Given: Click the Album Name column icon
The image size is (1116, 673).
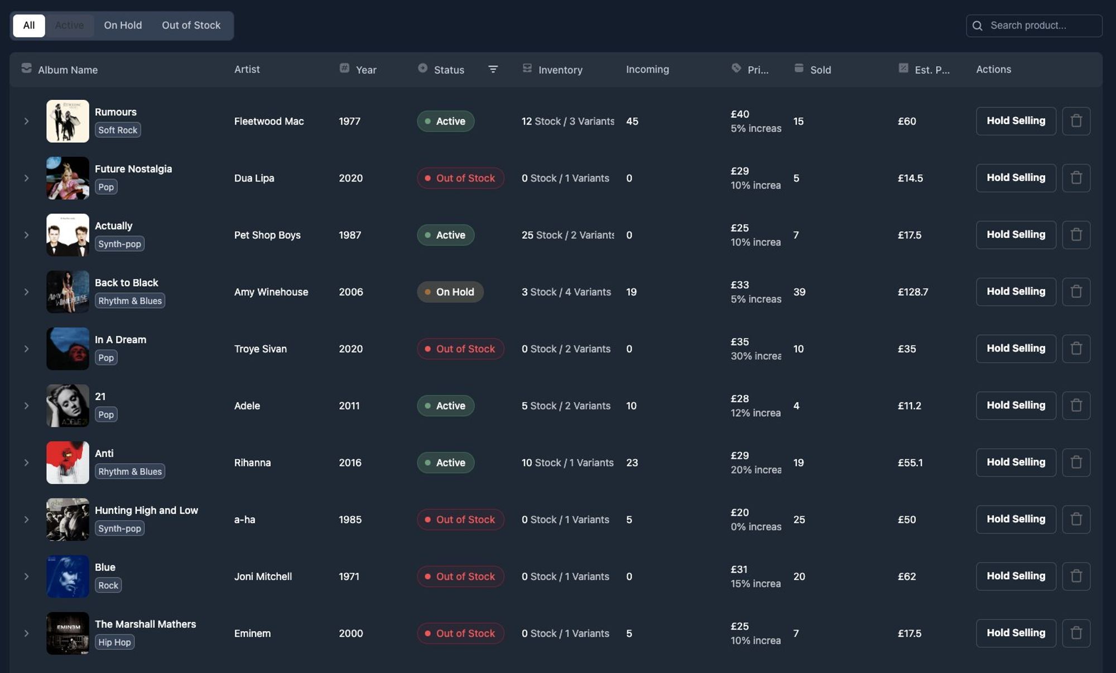Looking at the screenshot, I should [26, 68].
